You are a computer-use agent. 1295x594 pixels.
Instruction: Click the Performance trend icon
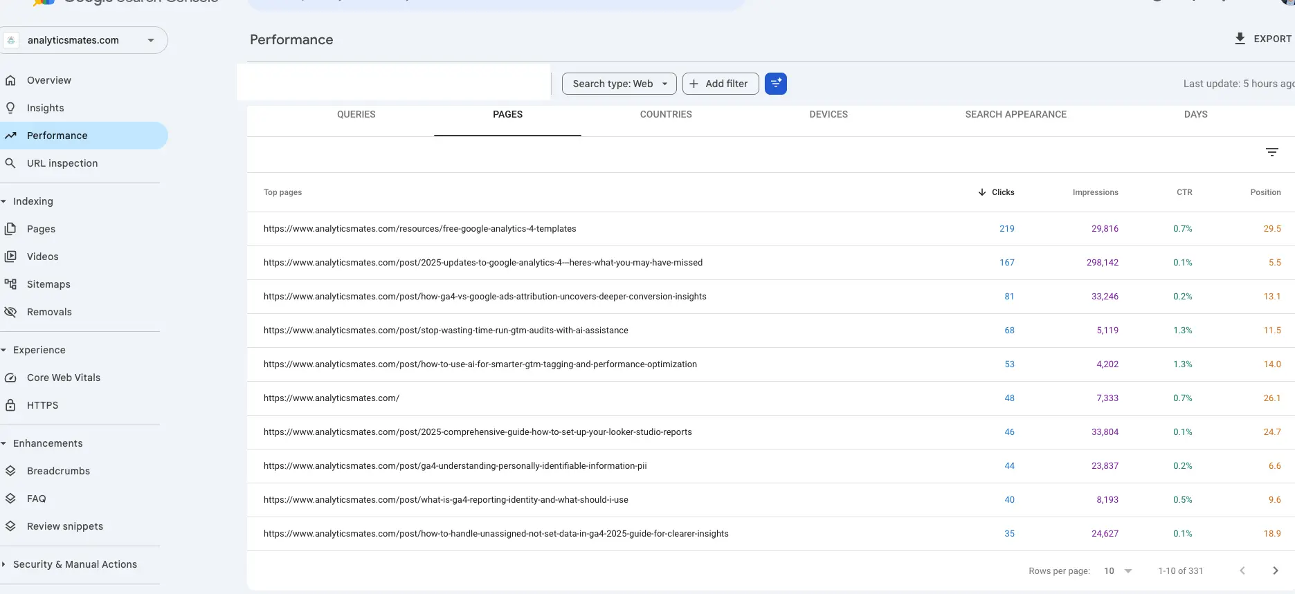pos(10,136)
